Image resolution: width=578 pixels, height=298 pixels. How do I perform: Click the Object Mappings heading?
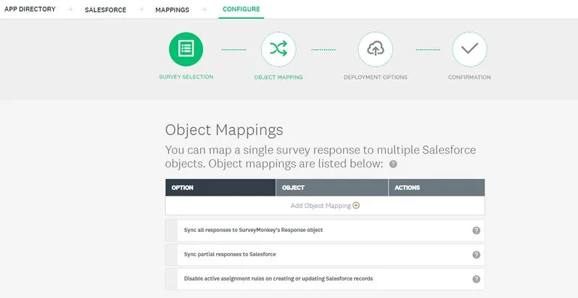pyautogui.click(x=224, y=130)
